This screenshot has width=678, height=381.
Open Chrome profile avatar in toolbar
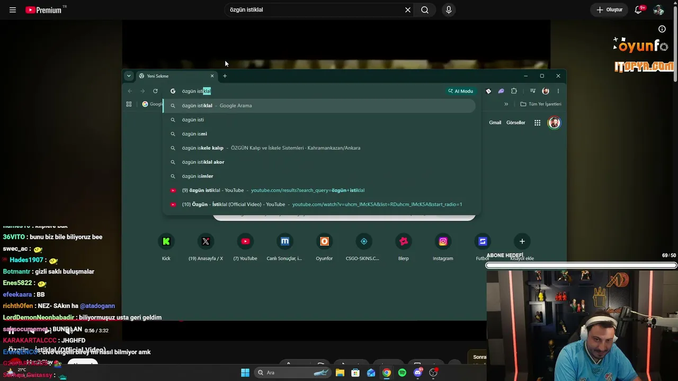point(546,91)
